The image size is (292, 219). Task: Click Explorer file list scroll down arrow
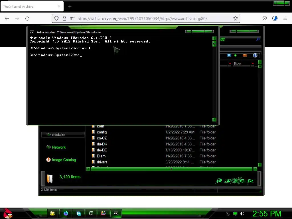tap(259, 165)
